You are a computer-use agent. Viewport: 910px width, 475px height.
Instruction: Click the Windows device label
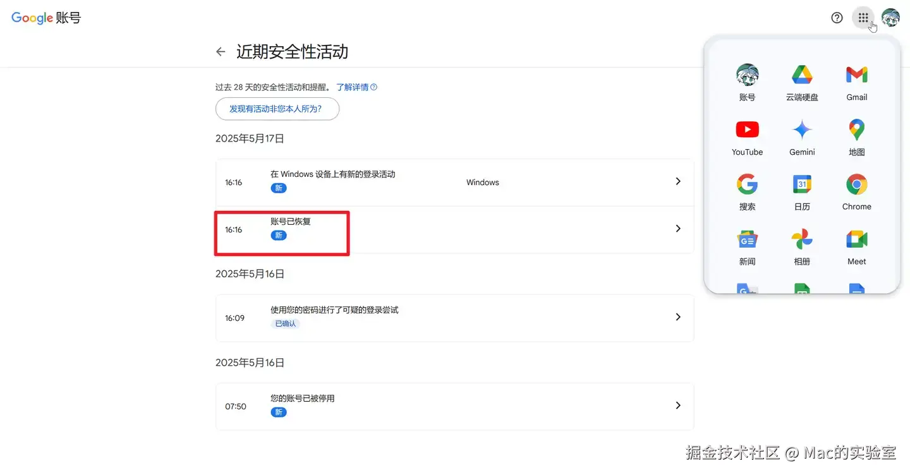483,183
